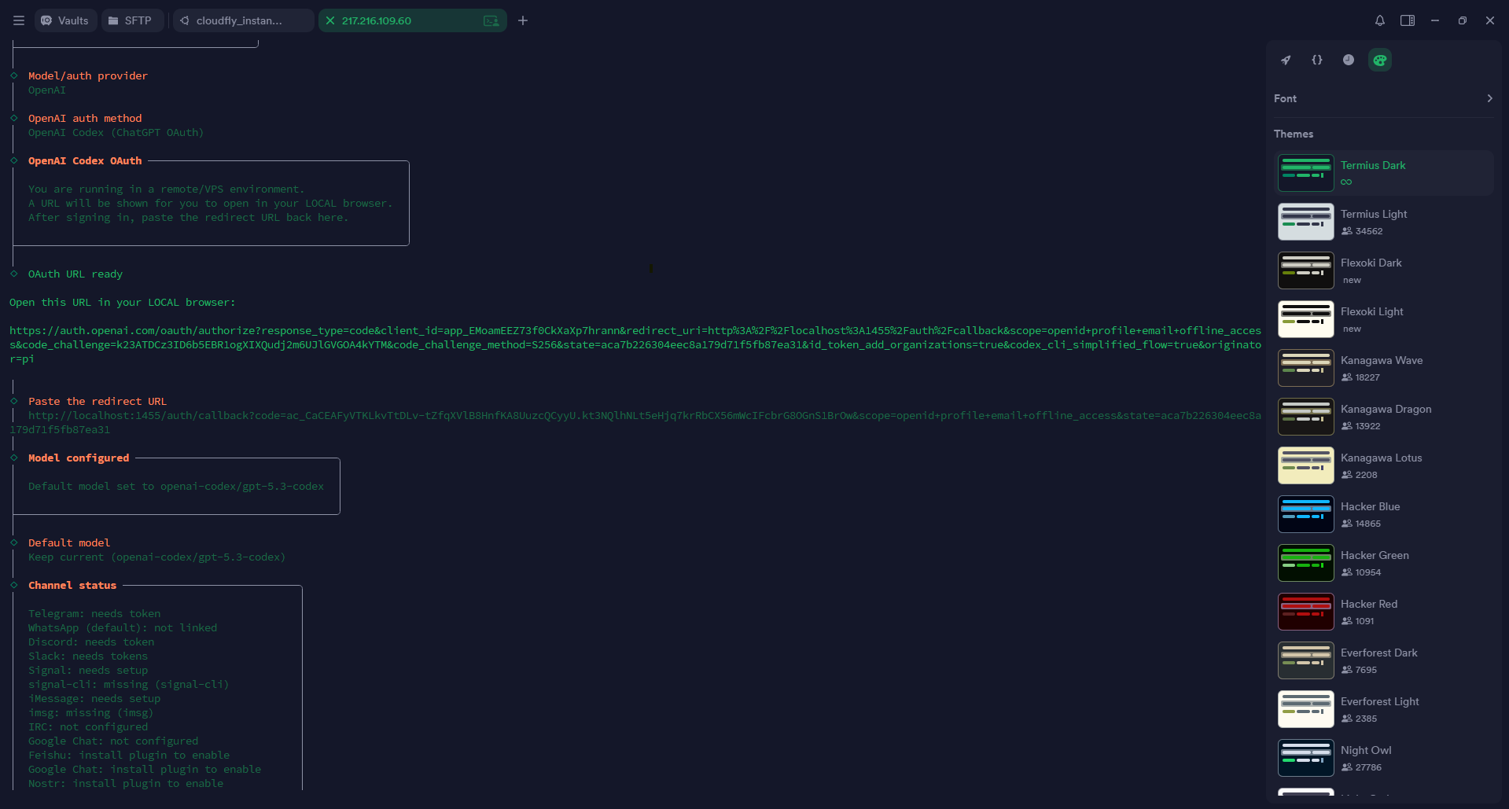Screen dimensions: 1509x809
Task: Apply the Termius Light theme
Action: (x=1383, y=222)
